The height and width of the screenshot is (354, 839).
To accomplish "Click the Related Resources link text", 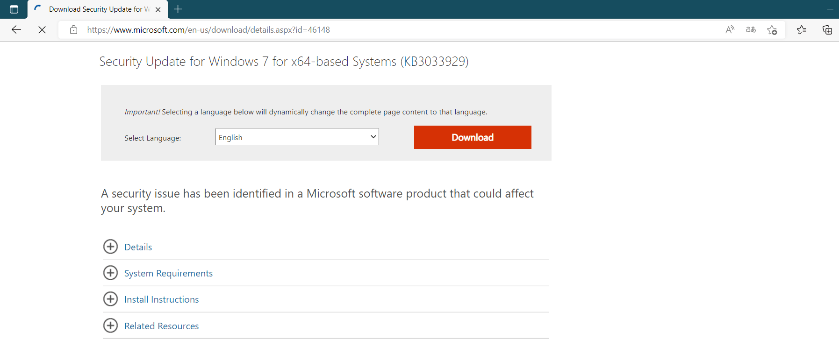I will [161, 326].
